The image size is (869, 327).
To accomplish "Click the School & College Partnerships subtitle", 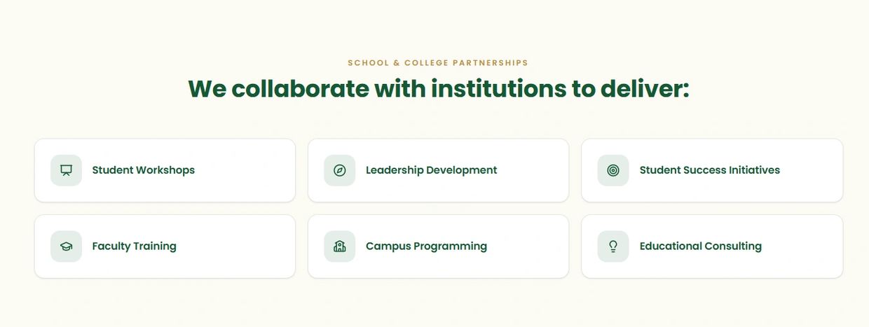I will [x=438, y=63].
